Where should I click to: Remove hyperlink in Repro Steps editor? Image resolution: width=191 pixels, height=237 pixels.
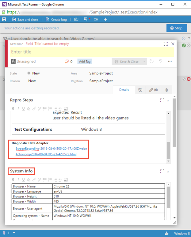40,108
